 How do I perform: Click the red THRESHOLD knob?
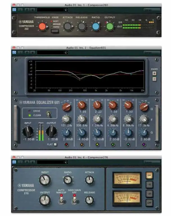click(42, 27)
